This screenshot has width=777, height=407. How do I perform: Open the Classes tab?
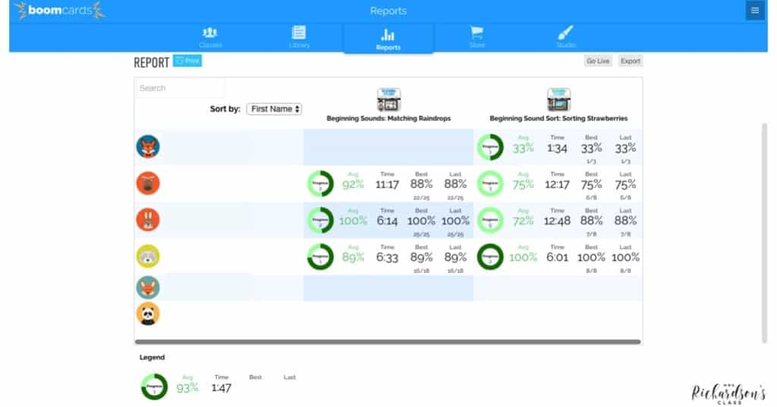click(x=210, y=37)
